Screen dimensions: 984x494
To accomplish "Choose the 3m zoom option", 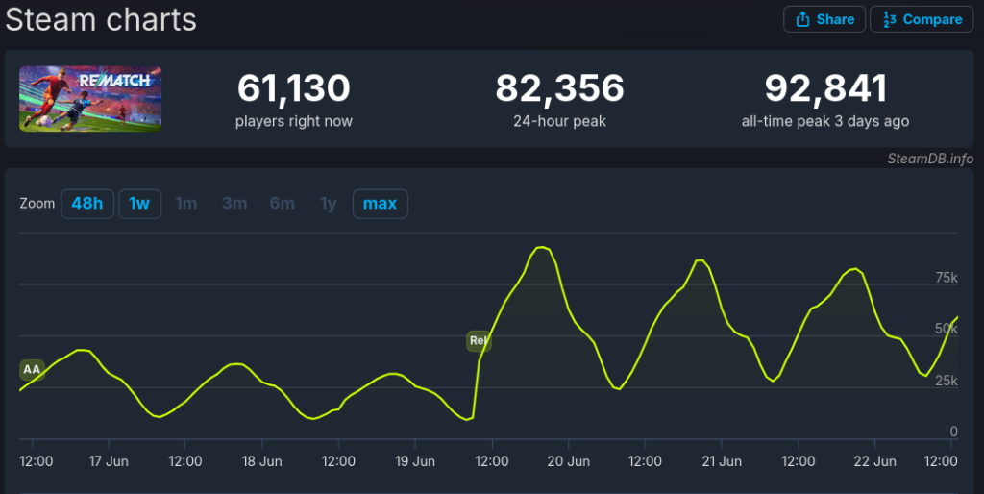I will pos(234,204).
